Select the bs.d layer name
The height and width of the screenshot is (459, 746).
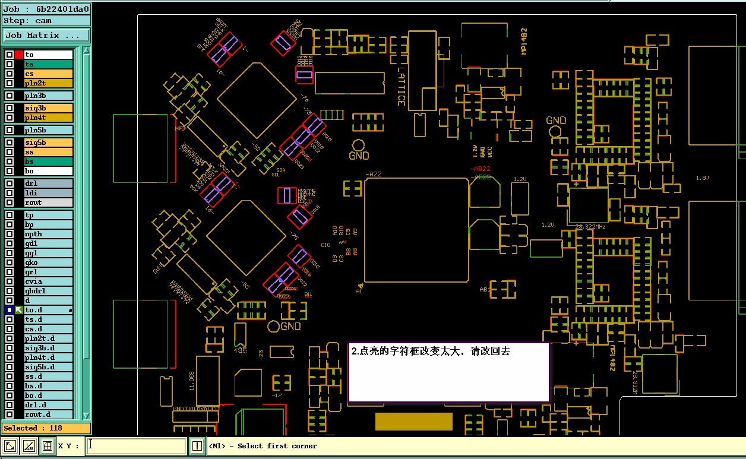(48, 386)
